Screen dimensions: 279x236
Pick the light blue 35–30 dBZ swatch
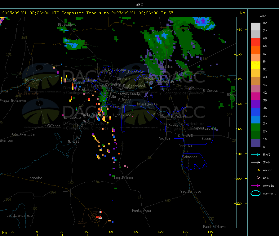pos(255,120)
